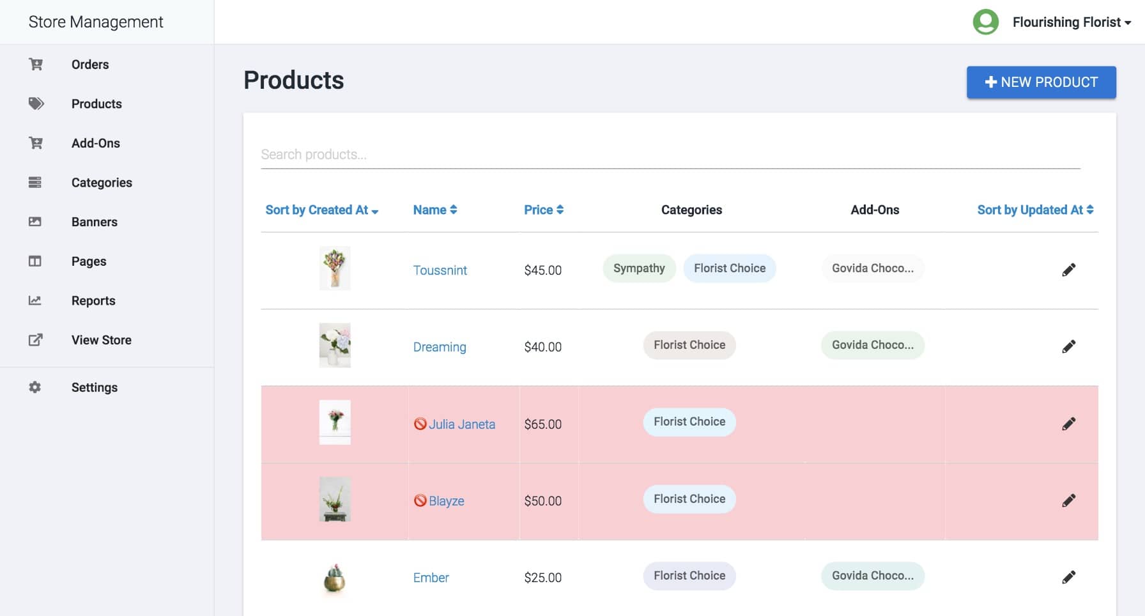The width and height of the screenshot is (1145, 616).
Task: Open the Orders menu item
Action: pyautogui.click(x=90, y=65)
